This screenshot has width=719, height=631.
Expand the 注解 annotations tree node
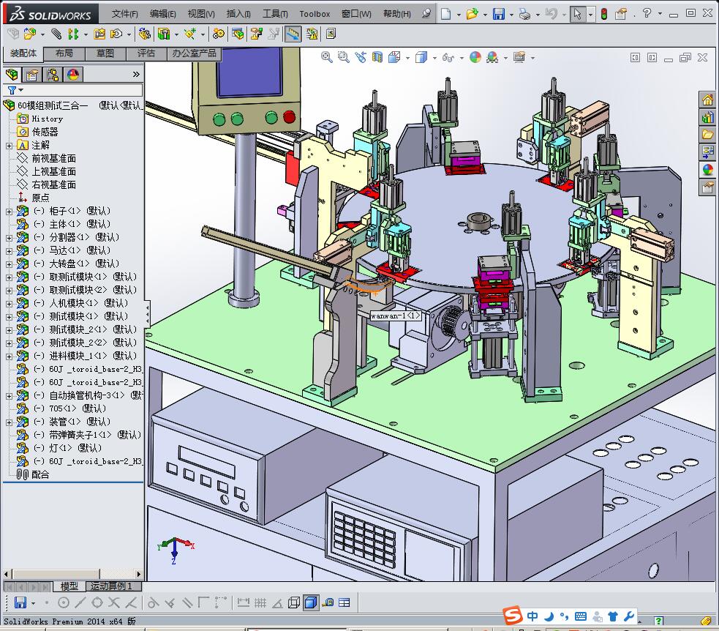point(10,145)
